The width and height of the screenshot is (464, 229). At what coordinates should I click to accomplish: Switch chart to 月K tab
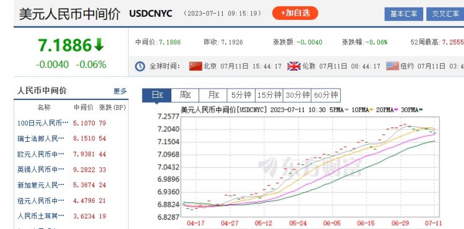[x=213, y=95]
